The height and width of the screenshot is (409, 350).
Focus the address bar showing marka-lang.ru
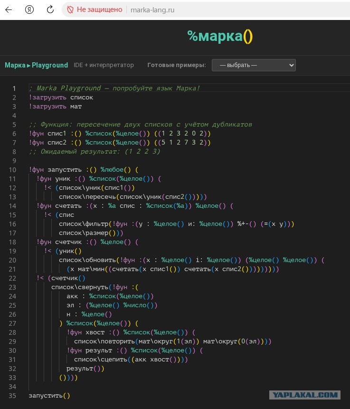click(x=152, y=10)
